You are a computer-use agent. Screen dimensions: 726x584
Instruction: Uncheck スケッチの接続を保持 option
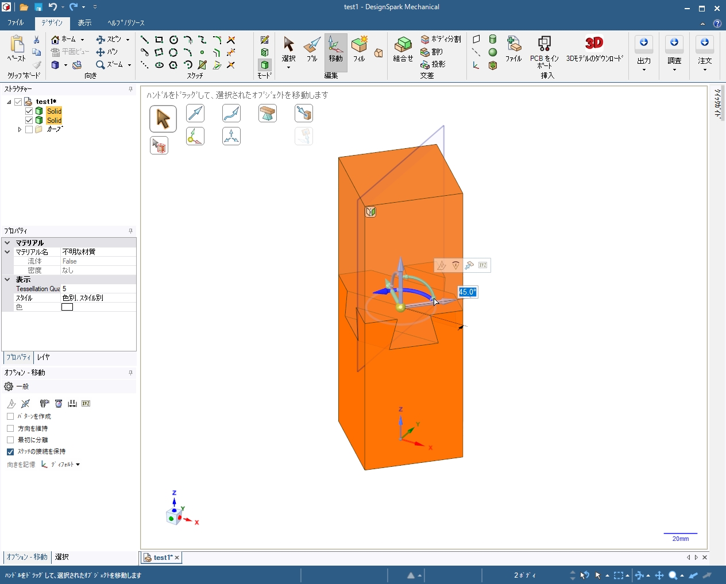pos(10,452)
